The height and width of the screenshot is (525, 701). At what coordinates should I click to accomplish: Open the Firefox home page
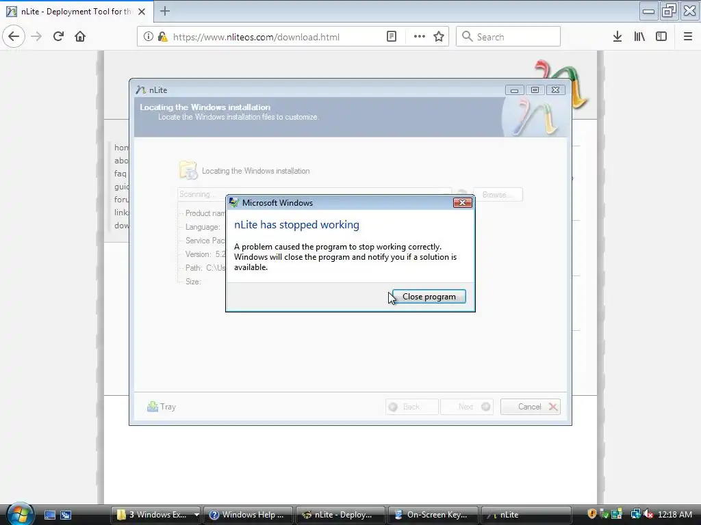(x=80, y=37)
